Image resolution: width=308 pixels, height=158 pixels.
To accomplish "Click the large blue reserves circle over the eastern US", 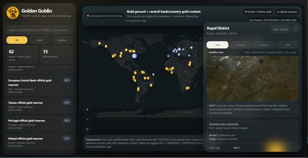I will [x=134, y=56].
